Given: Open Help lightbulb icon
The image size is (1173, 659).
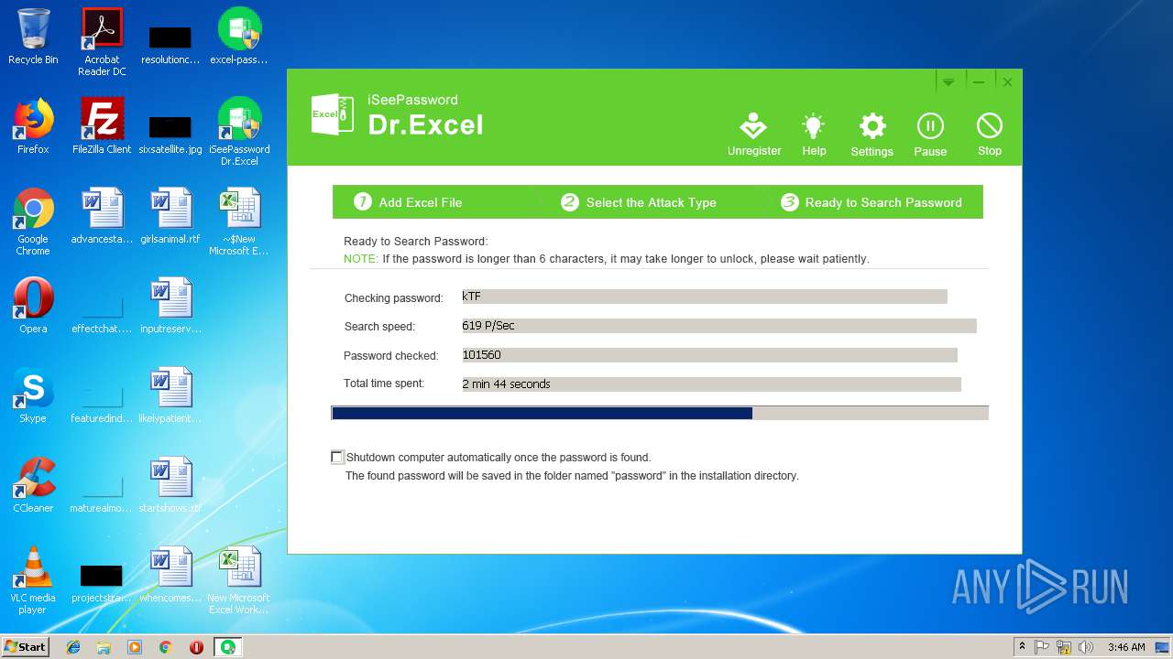Looking at the screenshot, I should 814,135.
